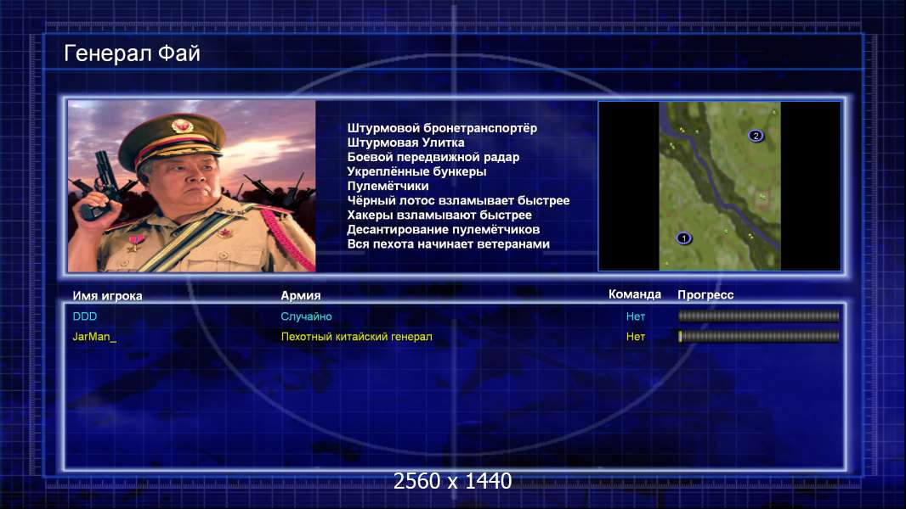Click team value 'Нет' in DDD row
Image resolution: width=906 pixels, height=509 pixels.
pos(636,316)
